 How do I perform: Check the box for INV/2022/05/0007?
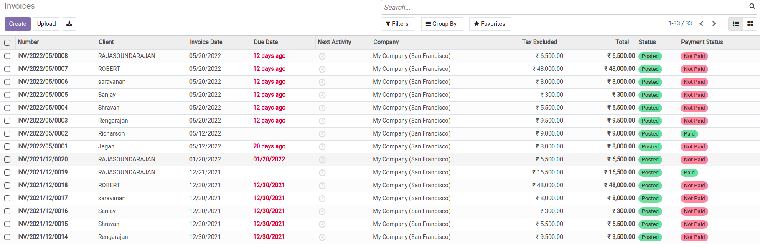click(x=8, y=69)
